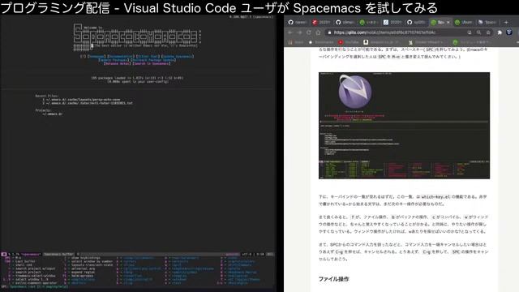519x292 pixels.
Task: Switch to the last Spacemacs tab
Action: (487, 22)
